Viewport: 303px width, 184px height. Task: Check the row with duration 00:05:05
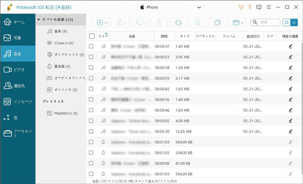pyautogui.click(x=91, y=121)
